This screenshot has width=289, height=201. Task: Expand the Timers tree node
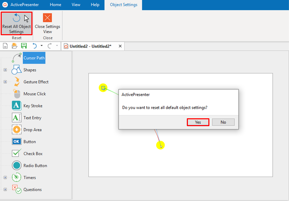click(5, 177)
